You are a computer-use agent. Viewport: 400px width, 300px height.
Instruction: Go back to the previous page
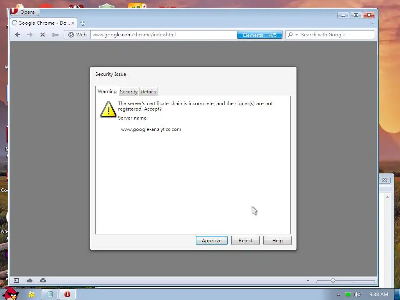tap(18, 35)
